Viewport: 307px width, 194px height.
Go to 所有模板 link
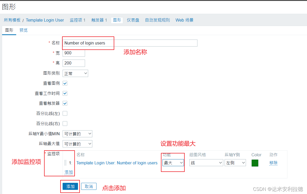click(12, 20)
